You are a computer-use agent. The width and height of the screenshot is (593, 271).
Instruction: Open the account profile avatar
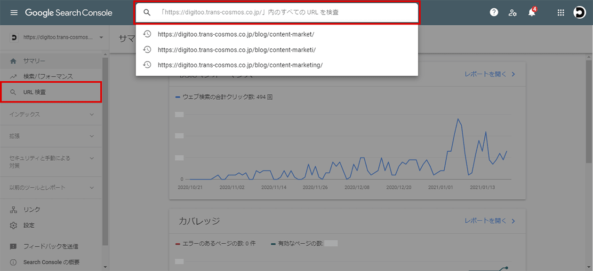tap(579, 13)
